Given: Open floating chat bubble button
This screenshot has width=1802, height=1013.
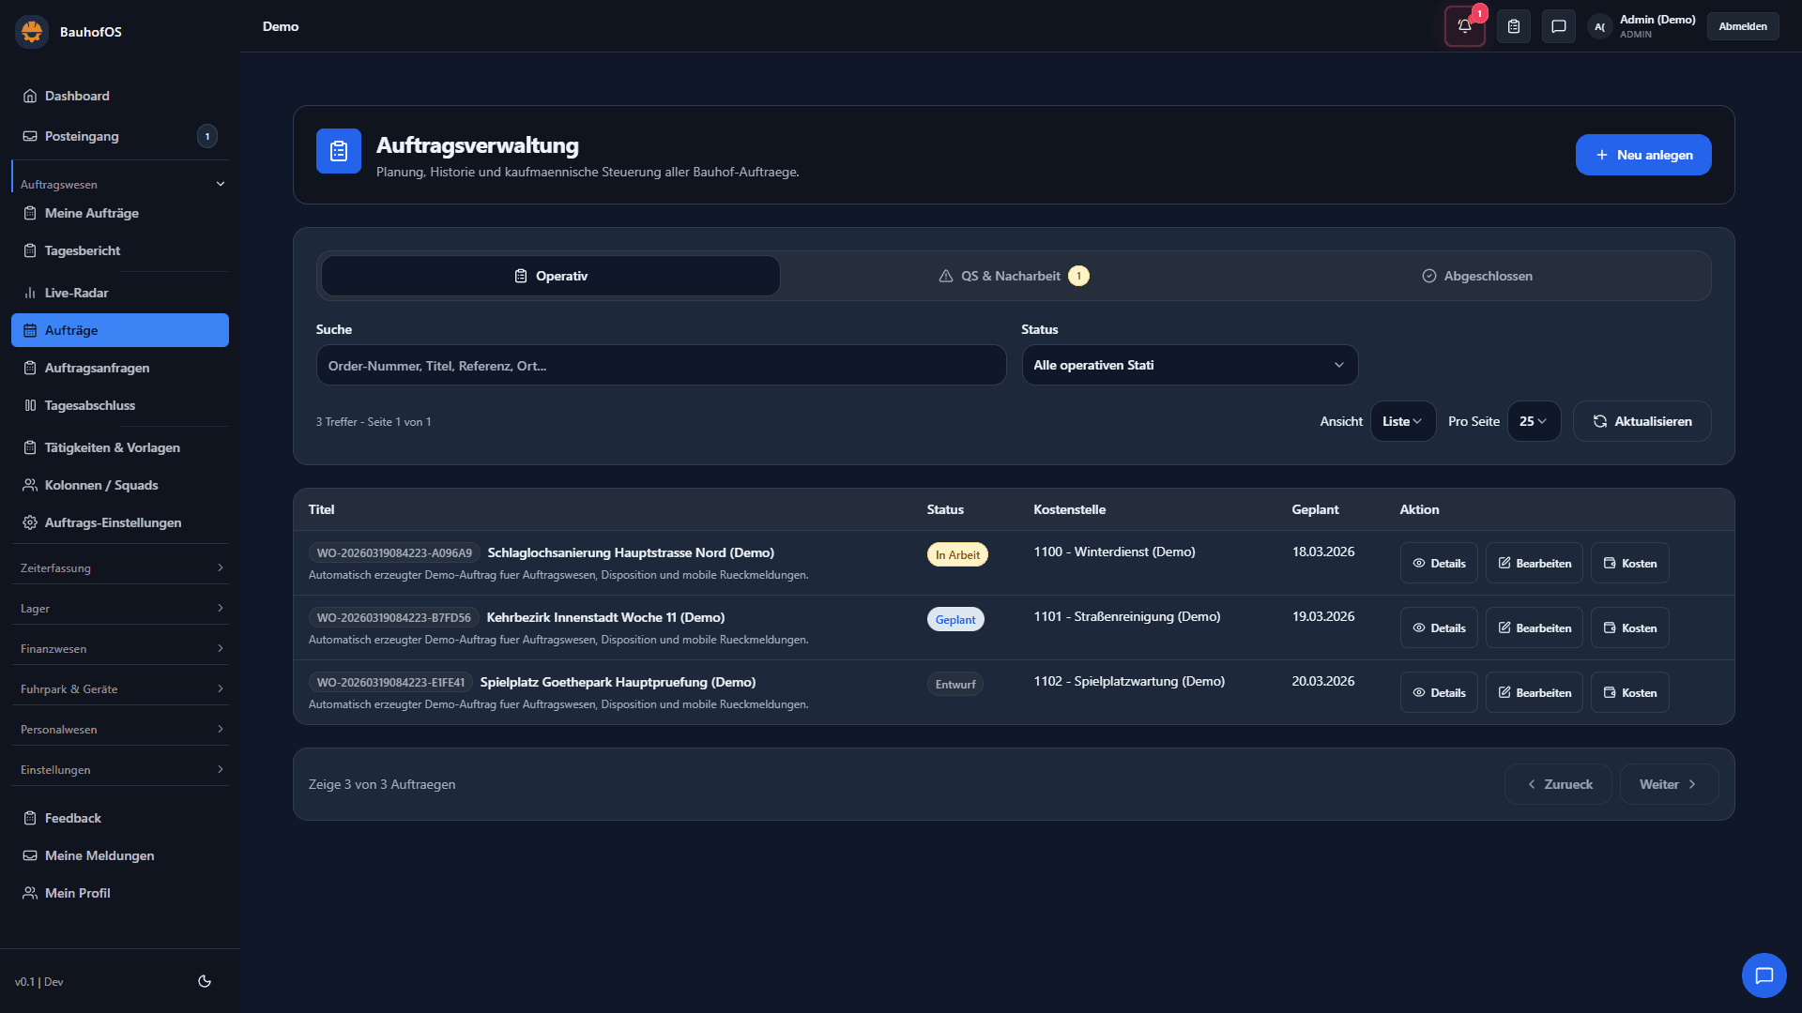Looking at the screenshot, I should point(1764,975).
